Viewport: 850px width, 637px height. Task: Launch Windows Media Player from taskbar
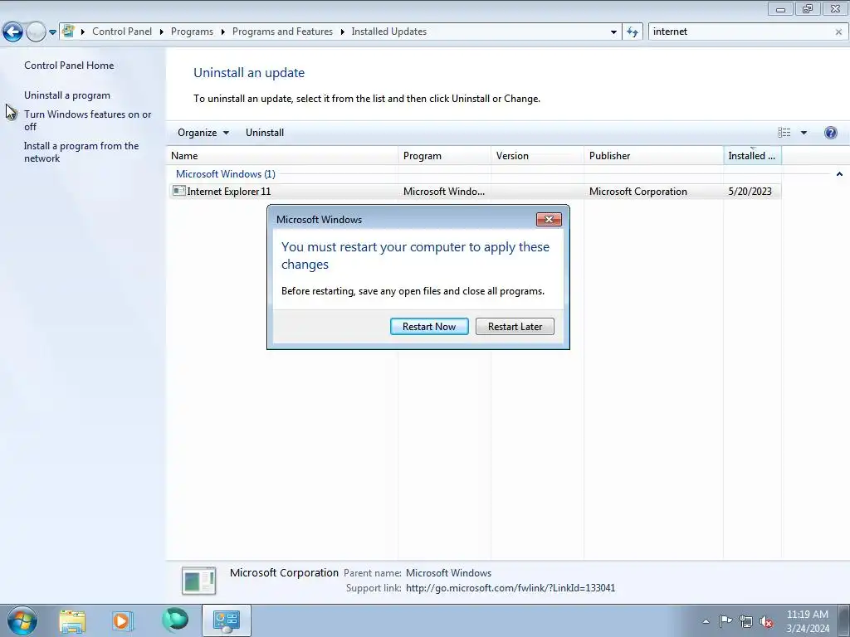123,620
